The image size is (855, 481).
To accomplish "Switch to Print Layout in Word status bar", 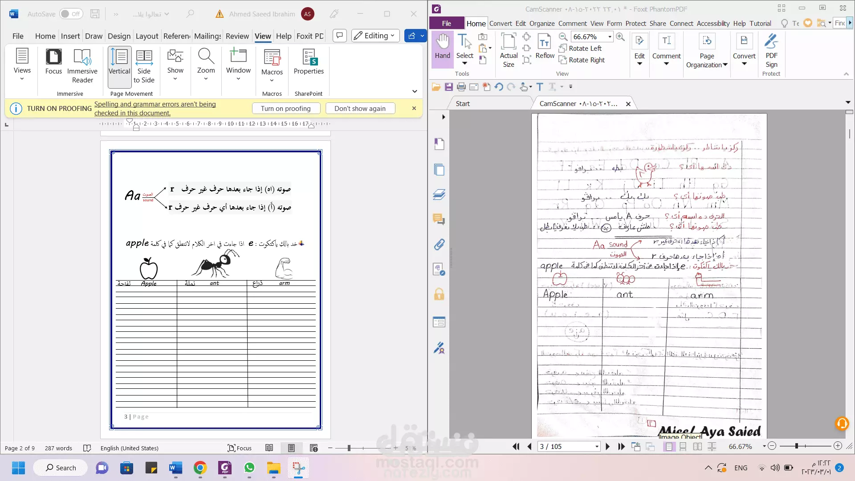I will 291,448.
